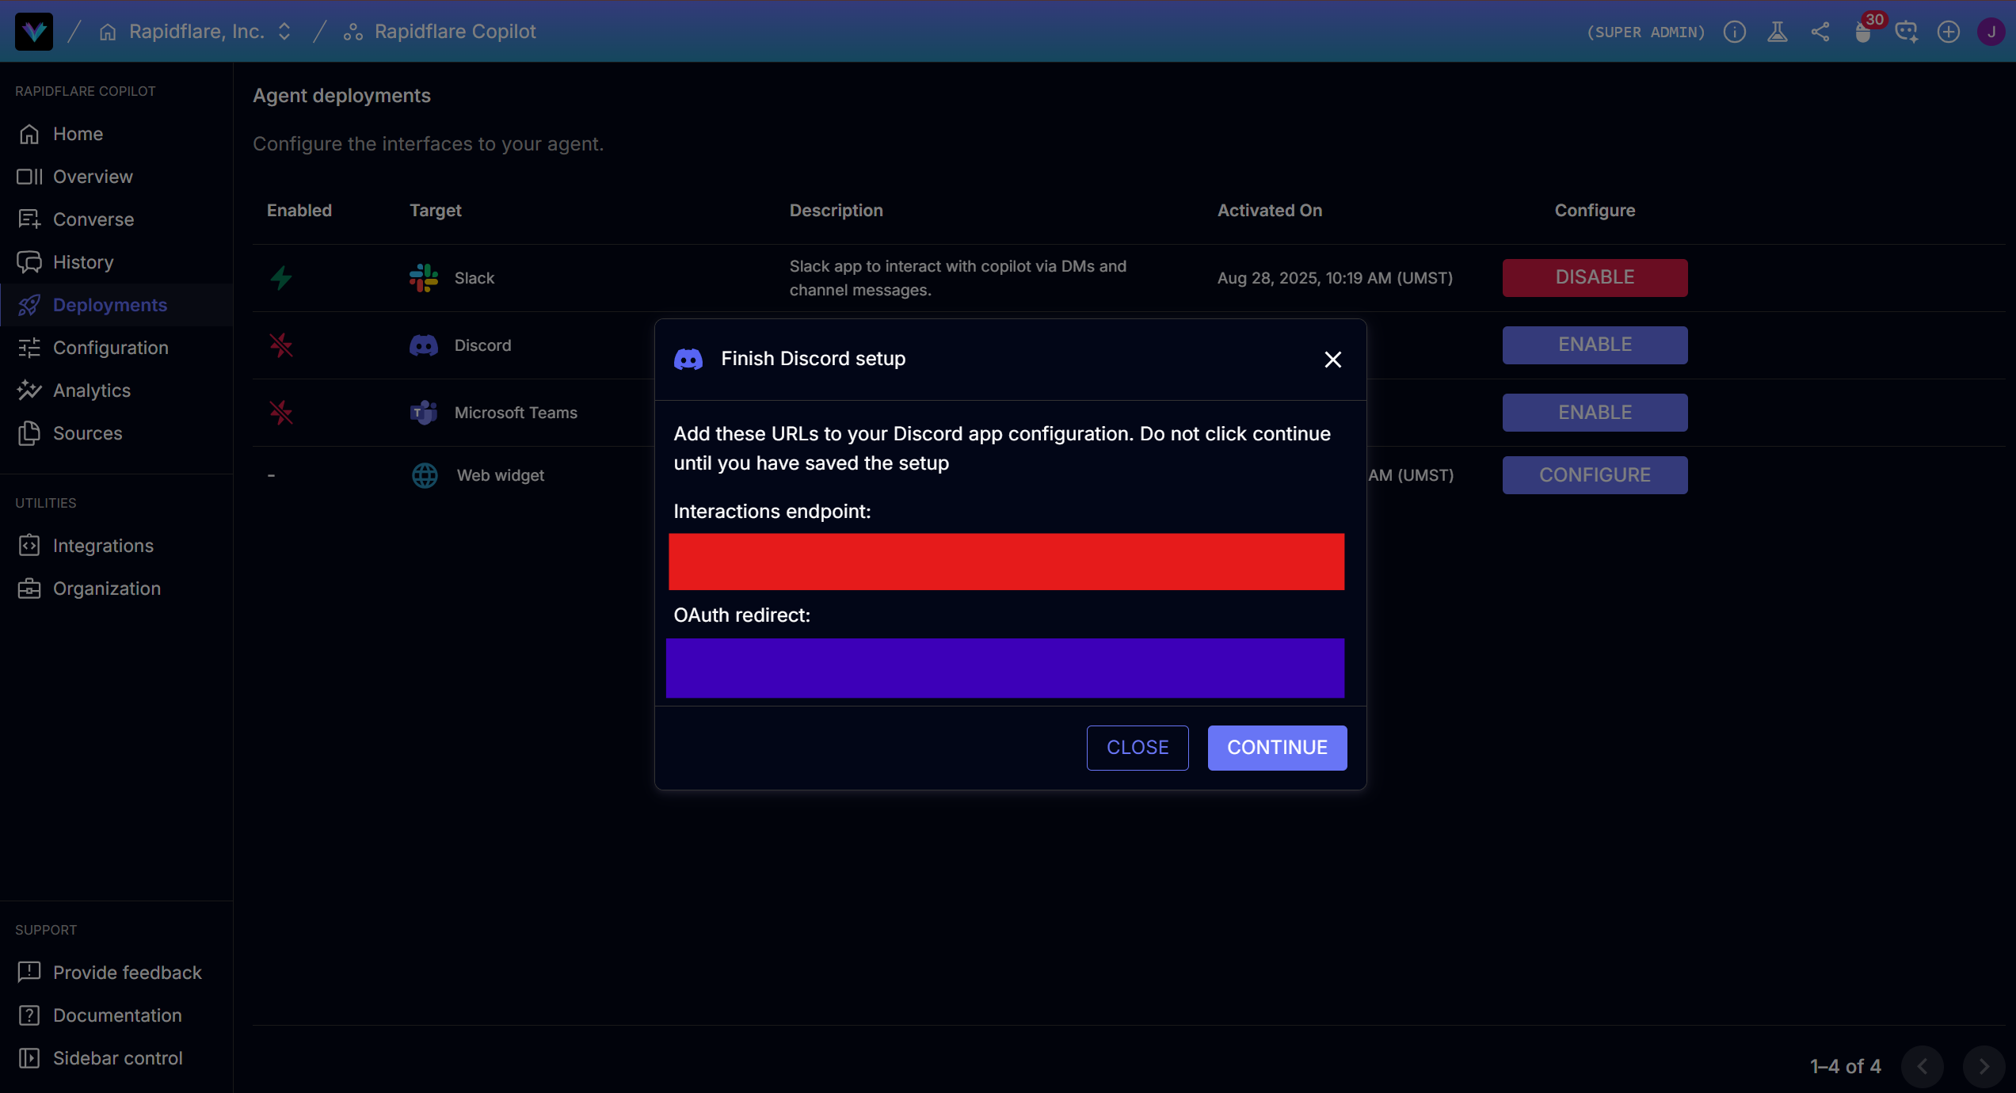Enable the Microsoft Teams deployment
Image resolution: width=2016 pixels, height=1093 pixels.
(1594, 412)
